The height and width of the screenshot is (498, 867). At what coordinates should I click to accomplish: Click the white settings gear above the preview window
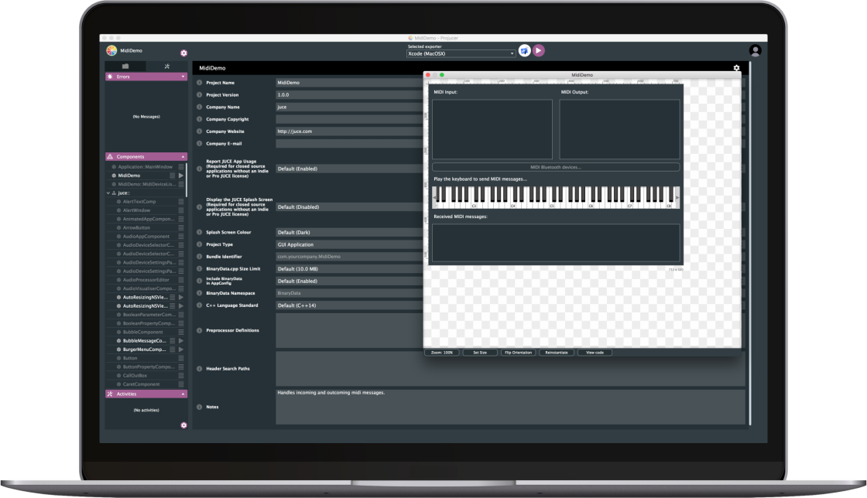point(736,68)
